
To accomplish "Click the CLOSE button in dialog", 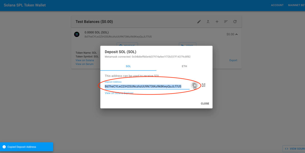I will click(x=205, y=104).
